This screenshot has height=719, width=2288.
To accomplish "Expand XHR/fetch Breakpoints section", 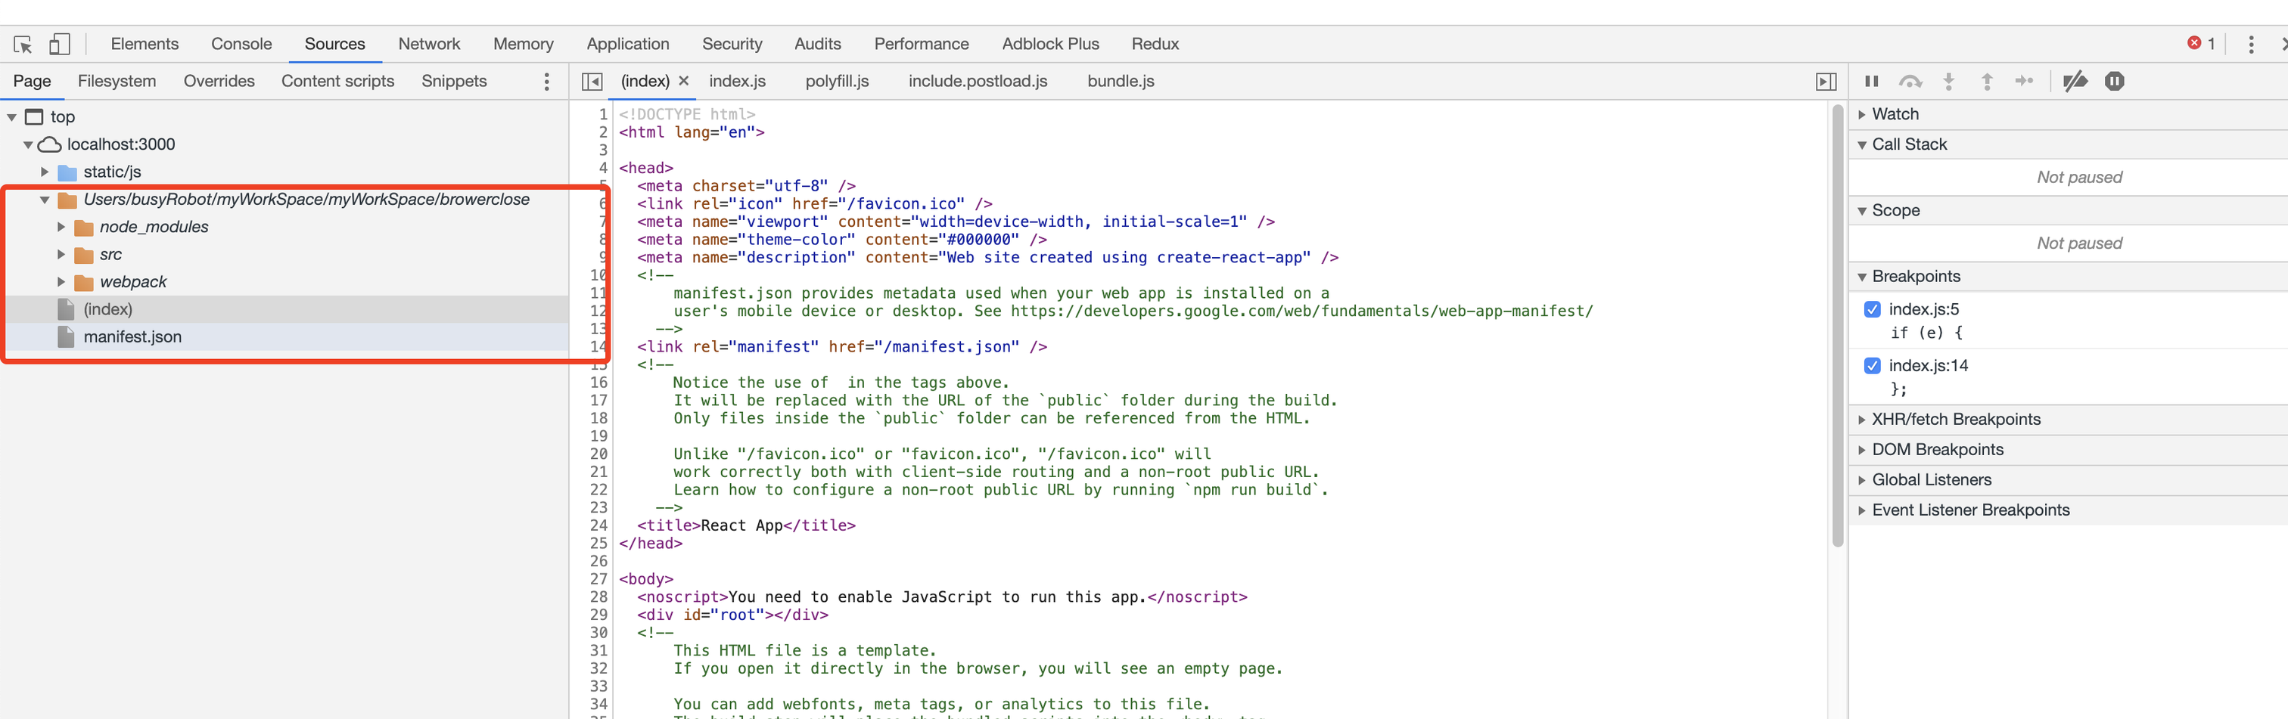I will [1862, 419].
